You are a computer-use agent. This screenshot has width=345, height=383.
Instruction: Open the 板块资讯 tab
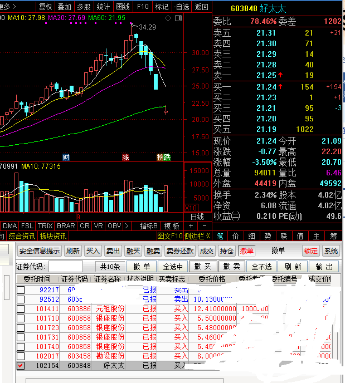pos(53,236)
